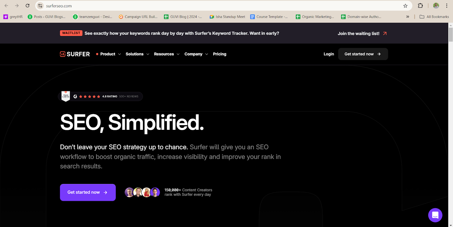Viewport: 453px width, 227px height.
Task: Reload the page with refresh icon
Action: (27, 6)
